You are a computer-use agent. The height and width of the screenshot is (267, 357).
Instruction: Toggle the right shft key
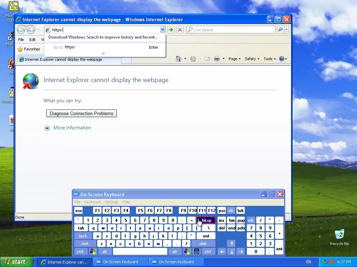203,244
